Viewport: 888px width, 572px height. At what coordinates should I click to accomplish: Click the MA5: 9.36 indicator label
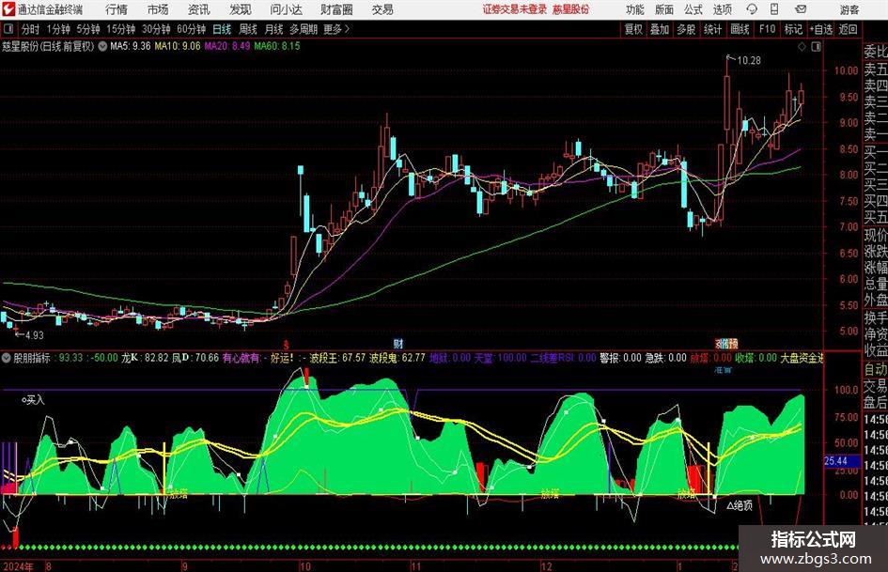[131, 46]
